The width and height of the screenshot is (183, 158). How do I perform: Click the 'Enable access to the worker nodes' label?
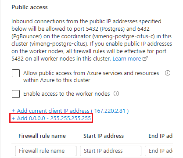tap(67, 94)
